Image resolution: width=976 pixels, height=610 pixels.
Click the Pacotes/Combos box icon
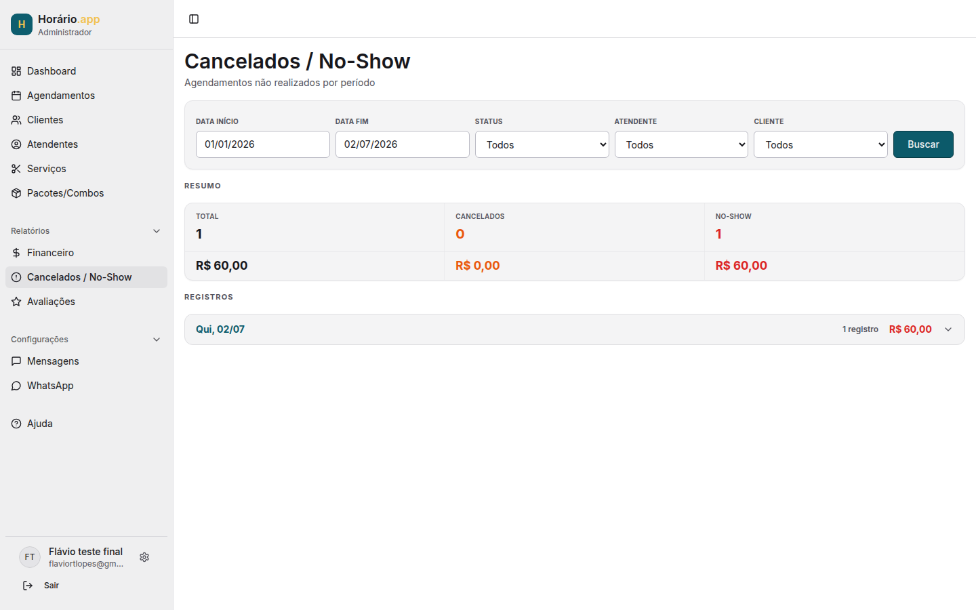16,193
